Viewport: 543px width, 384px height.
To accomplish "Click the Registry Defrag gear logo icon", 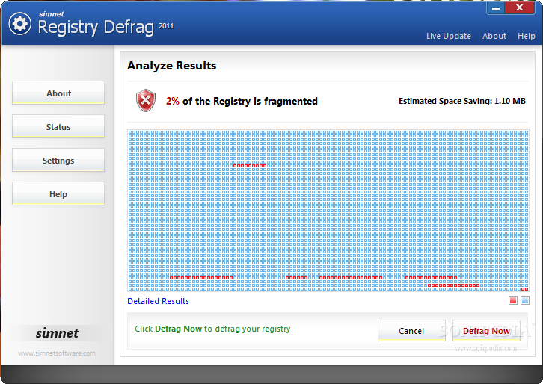I will [x=19, y=24].
